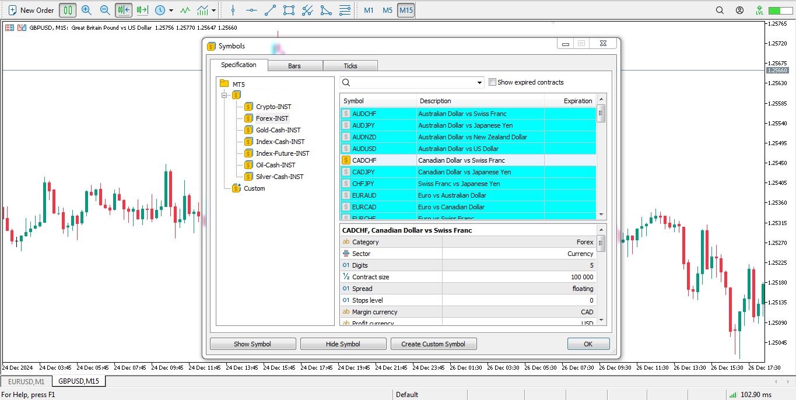Toggle candlestick chart type button
This screenshot has height=400, width=796.
(x=68, y=10)
